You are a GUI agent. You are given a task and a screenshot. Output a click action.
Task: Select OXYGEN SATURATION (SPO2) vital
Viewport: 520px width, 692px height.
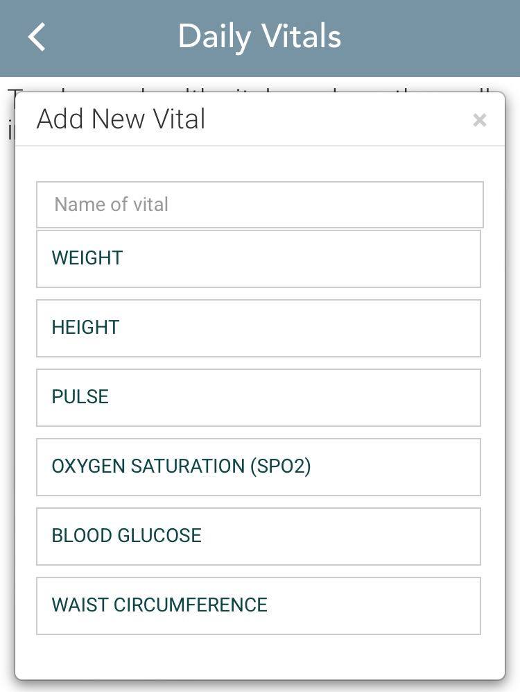tap(258, 466)
